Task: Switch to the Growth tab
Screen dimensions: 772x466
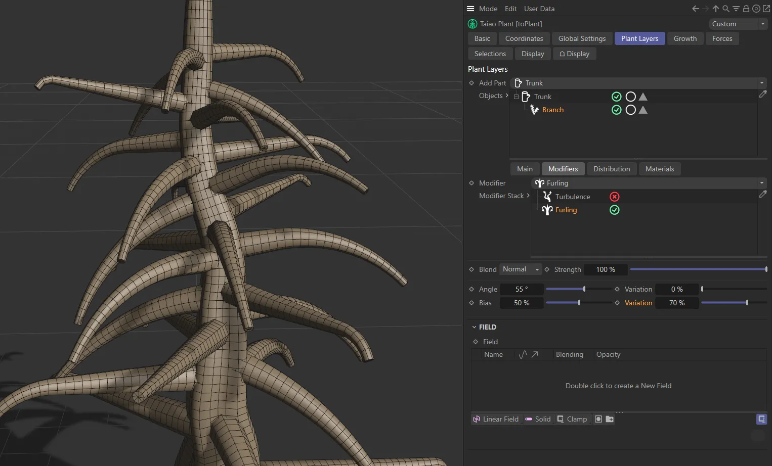Action: [685, 38]
